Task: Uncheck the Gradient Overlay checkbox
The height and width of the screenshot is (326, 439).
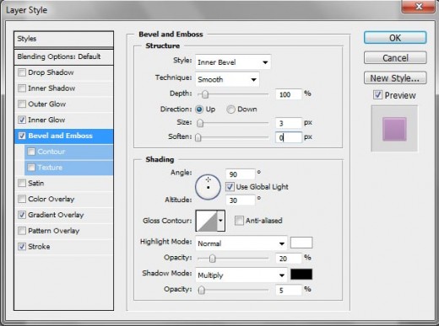Action: (22, 215)
